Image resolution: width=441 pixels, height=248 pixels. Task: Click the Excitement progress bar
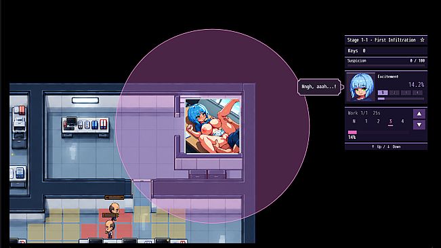(x=401, y=99)
